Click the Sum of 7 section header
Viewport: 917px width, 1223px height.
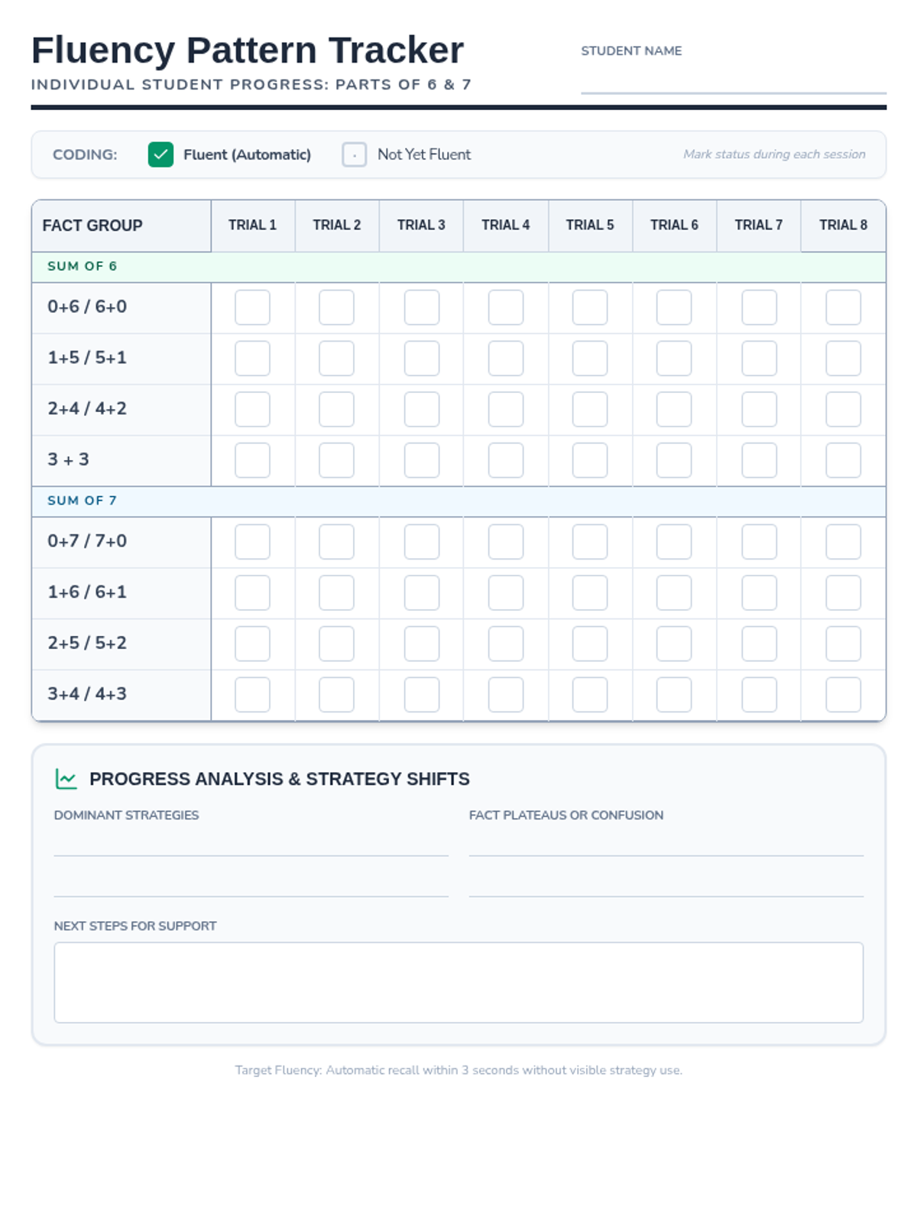tap(83, 501)
